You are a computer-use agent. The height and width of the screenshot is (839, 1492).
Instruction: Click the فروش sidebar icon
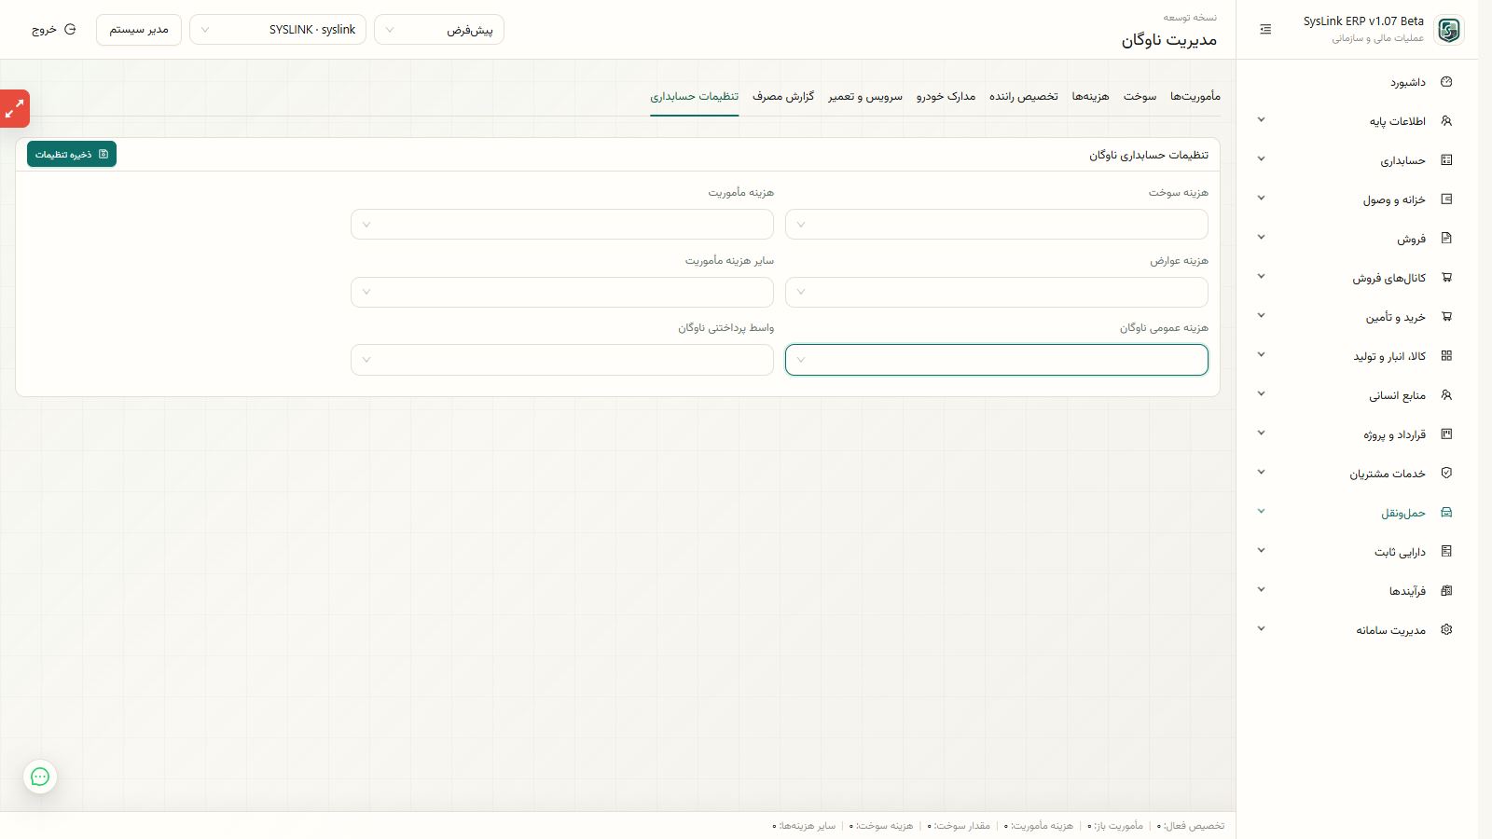coord(1446,239)
